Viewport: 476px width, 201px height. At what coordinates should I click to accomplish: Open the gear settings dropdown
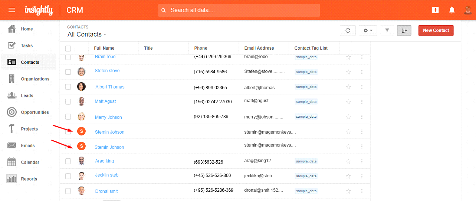368,30
